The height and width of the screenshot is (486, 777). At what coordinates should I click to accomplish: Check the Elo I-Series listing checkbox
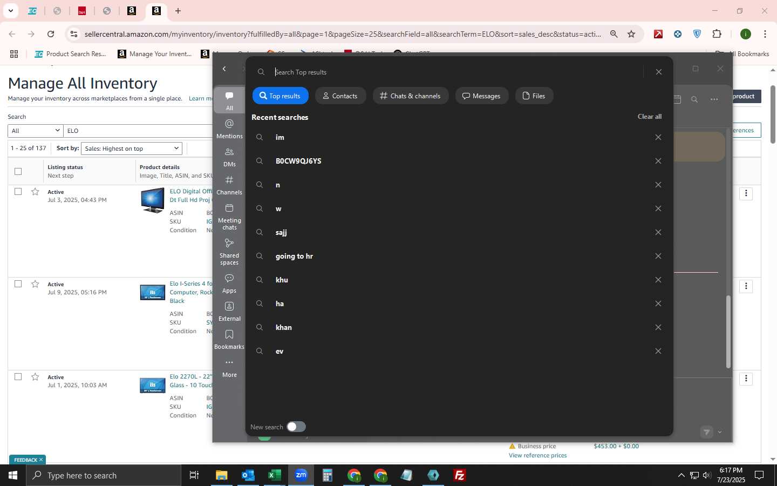click(18, 284)
